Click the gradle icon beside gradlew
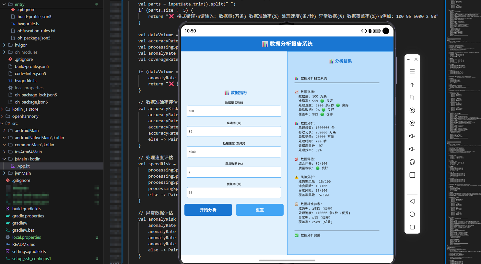The width and height of the screenshot is (481, 264). point(8,223)
